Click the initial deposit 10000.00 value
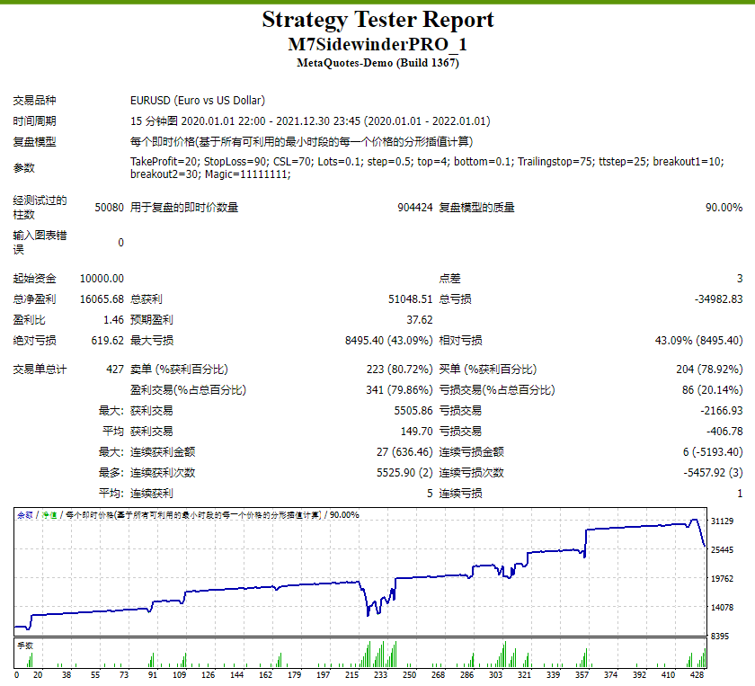755x686 pixels. [x=102, y=279]
